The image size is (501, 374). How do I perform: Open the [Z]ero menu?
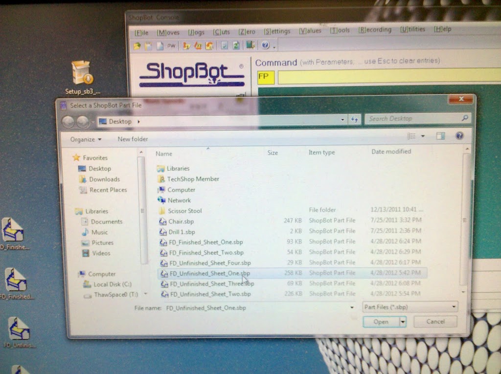pyautogui.click(x=247, y=32)
